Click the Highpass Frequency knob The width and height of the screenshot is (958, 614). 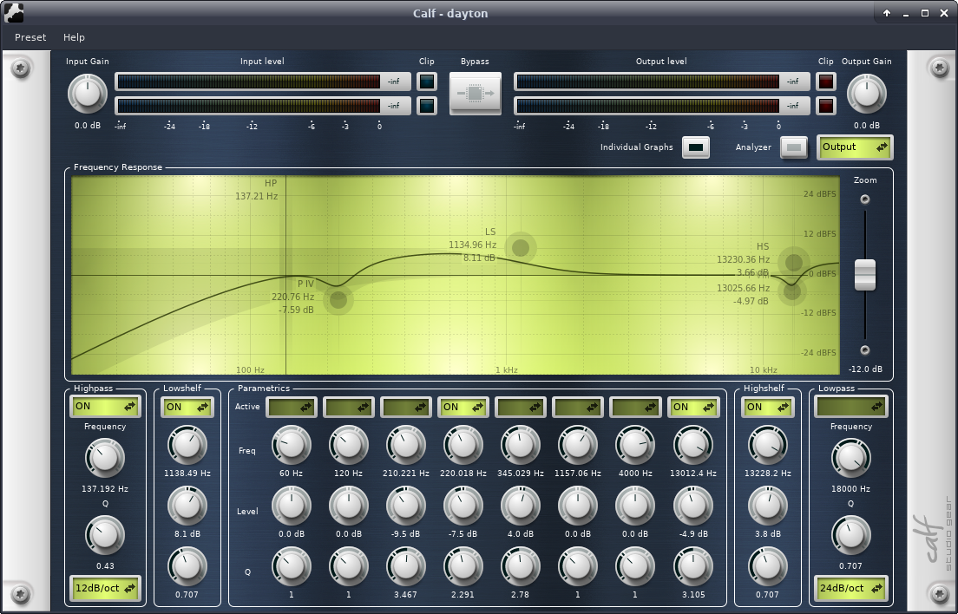pos(105,459)
